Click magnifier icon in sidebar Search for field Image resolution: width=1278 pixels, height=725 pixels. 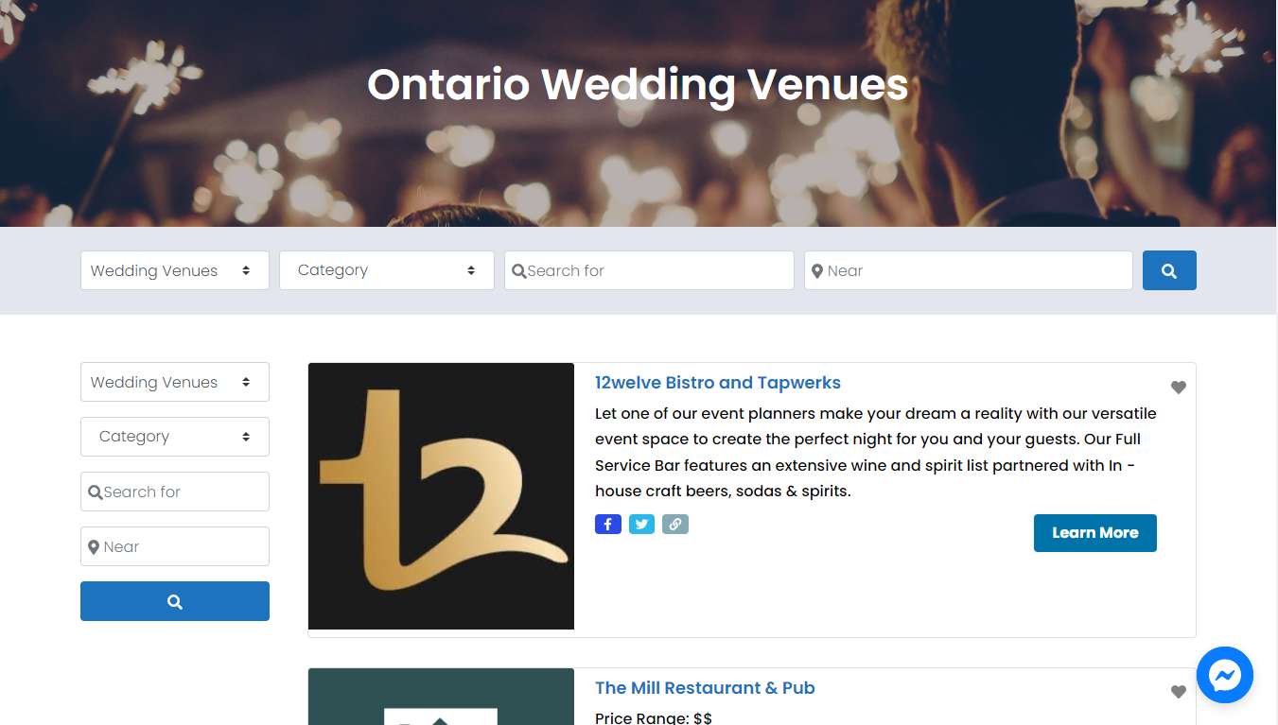[95, 492]
